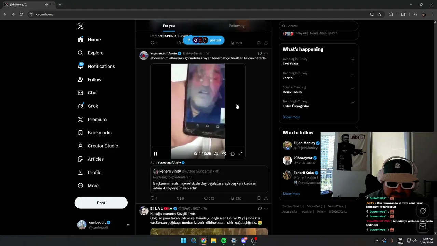Image resolution: width=437 pixels, height=246 pixels.
Task: Open Notifications in the sidebar
Action: click(96, 66)
